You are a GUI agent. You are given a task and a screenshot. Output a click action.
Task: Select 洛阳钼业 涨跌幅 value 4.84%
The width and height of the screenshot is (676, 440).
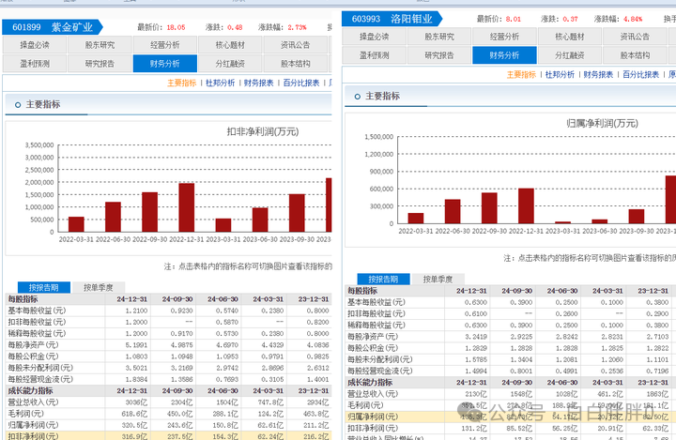tap(633, 20)
